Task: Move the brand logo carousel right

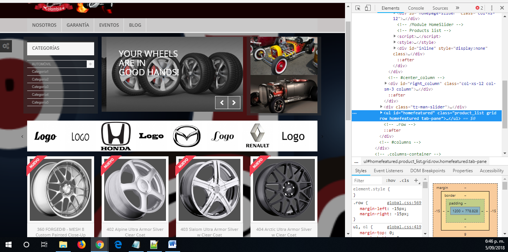Action: (322, 137)
